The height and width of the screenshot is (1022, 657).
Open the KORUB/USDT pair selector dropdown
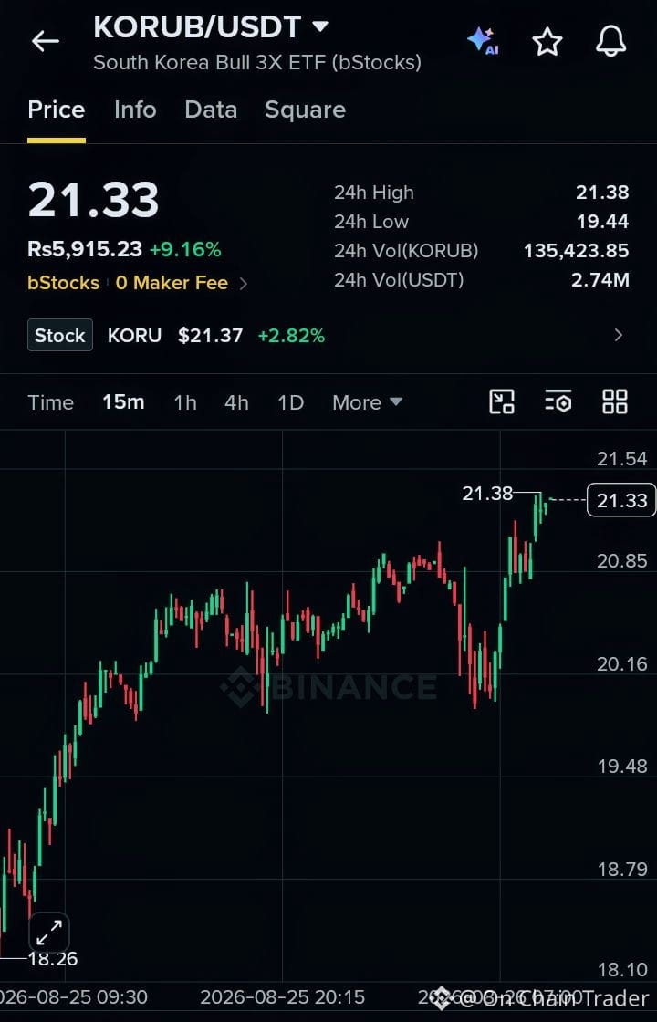point(320,26)
